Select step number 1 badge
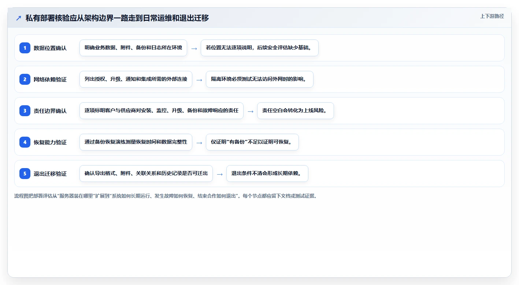 point(25,48)
